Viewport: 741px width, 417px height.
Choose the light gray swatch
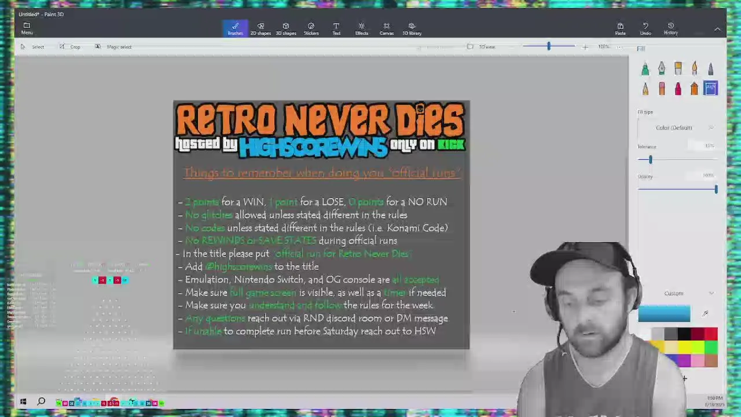658,334
